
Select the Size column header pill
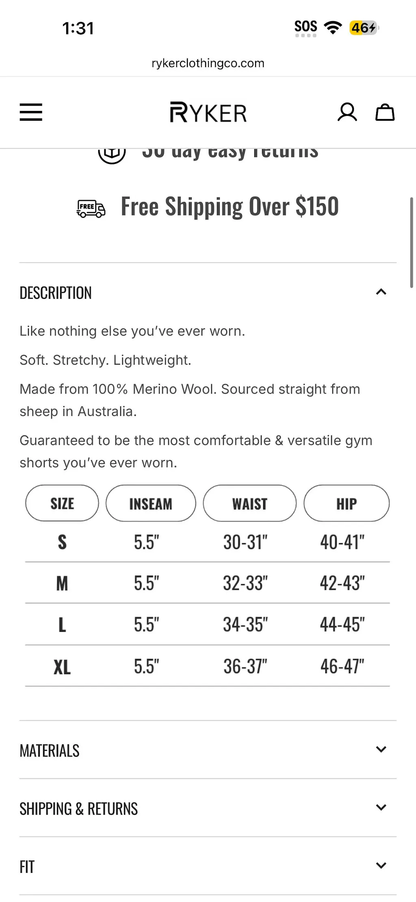point(62,503)
